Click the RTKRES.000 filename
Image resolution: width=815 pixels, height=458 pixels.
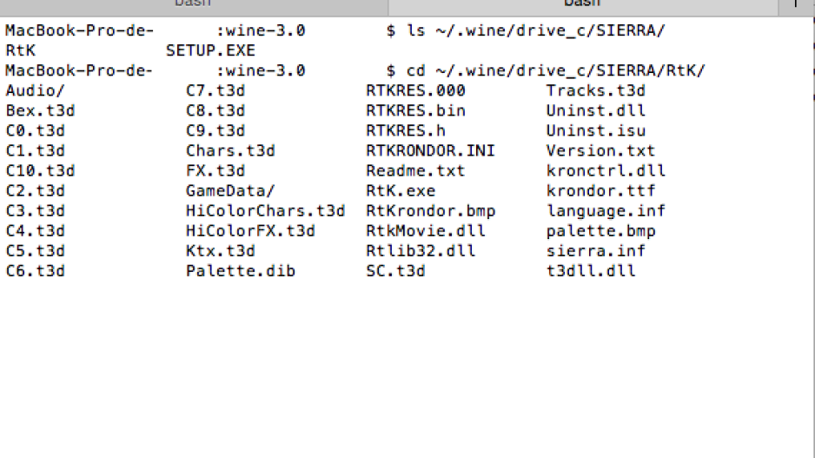click(x=415, y=90)
